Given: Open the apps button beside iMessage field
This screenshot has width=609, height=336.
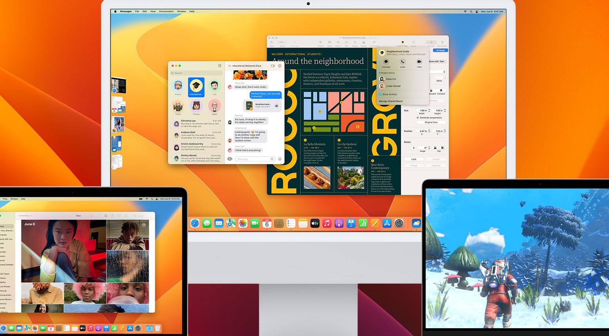Looking at the screenshot, I should point(230,159).
